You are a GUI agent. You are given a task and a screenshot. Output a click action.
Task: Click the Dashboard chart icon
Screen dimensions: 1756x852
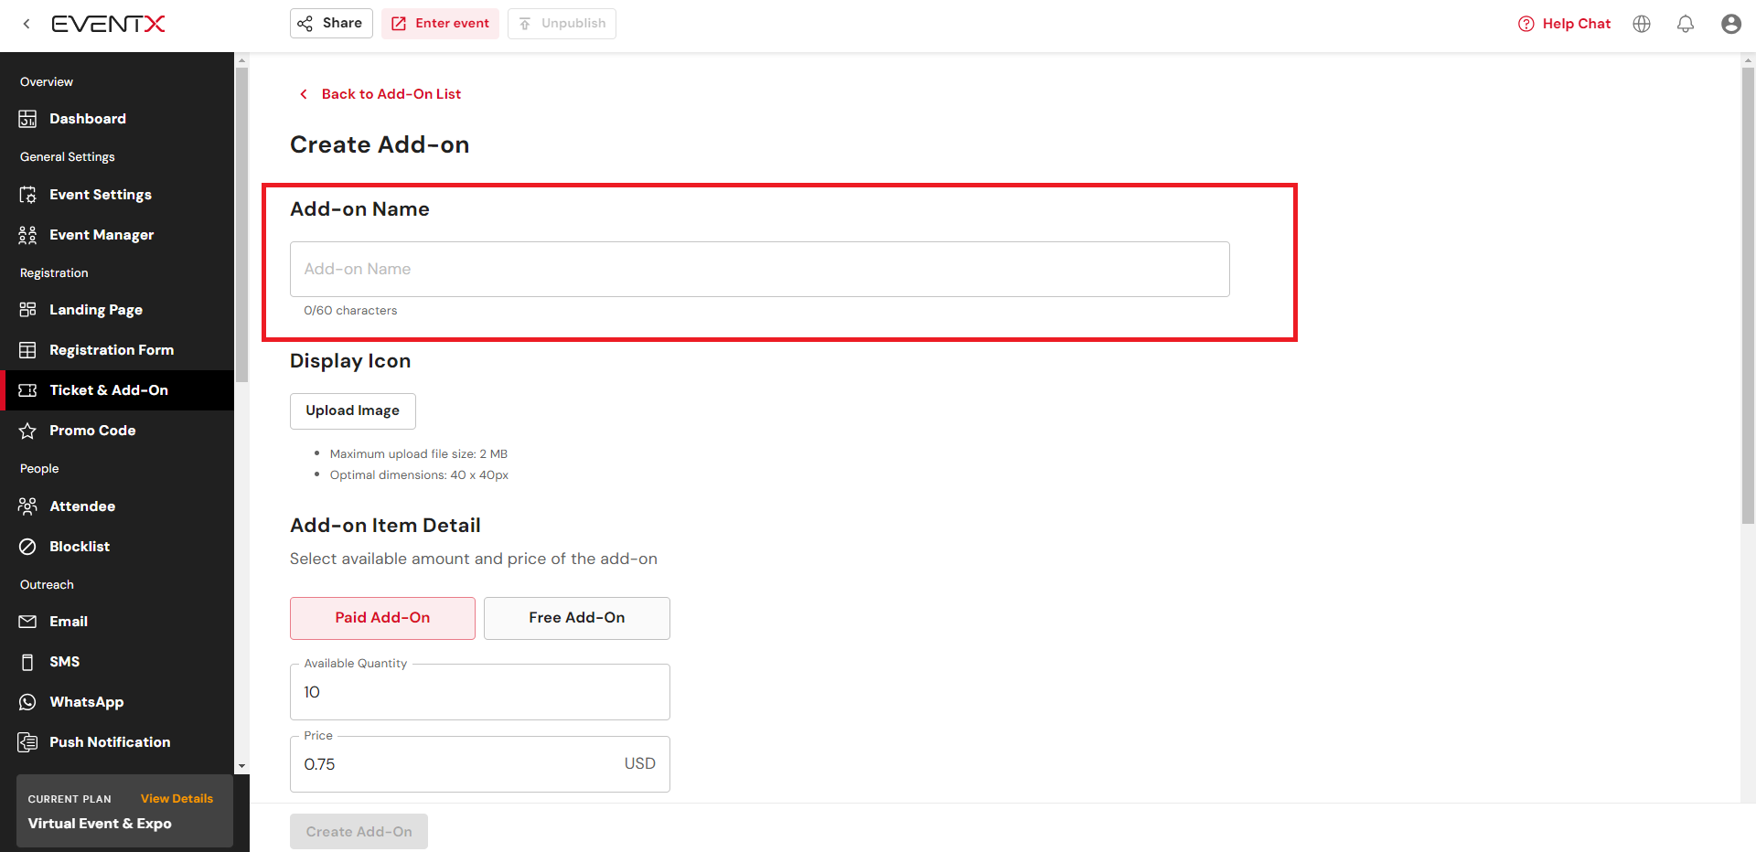tap(27, 119)
